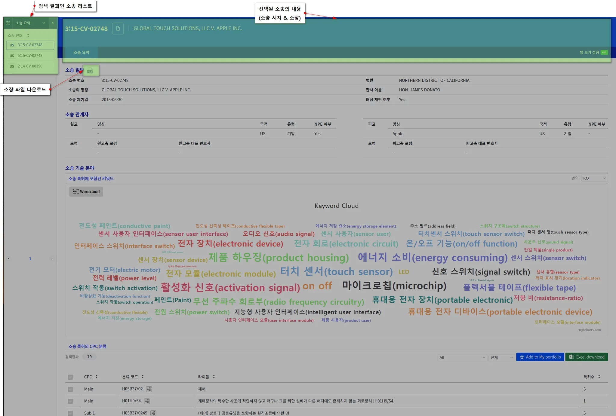This screenshot has width=616, height=416.
Task: Check the H01H9/54 row checkbox
Action: (70, 401)
